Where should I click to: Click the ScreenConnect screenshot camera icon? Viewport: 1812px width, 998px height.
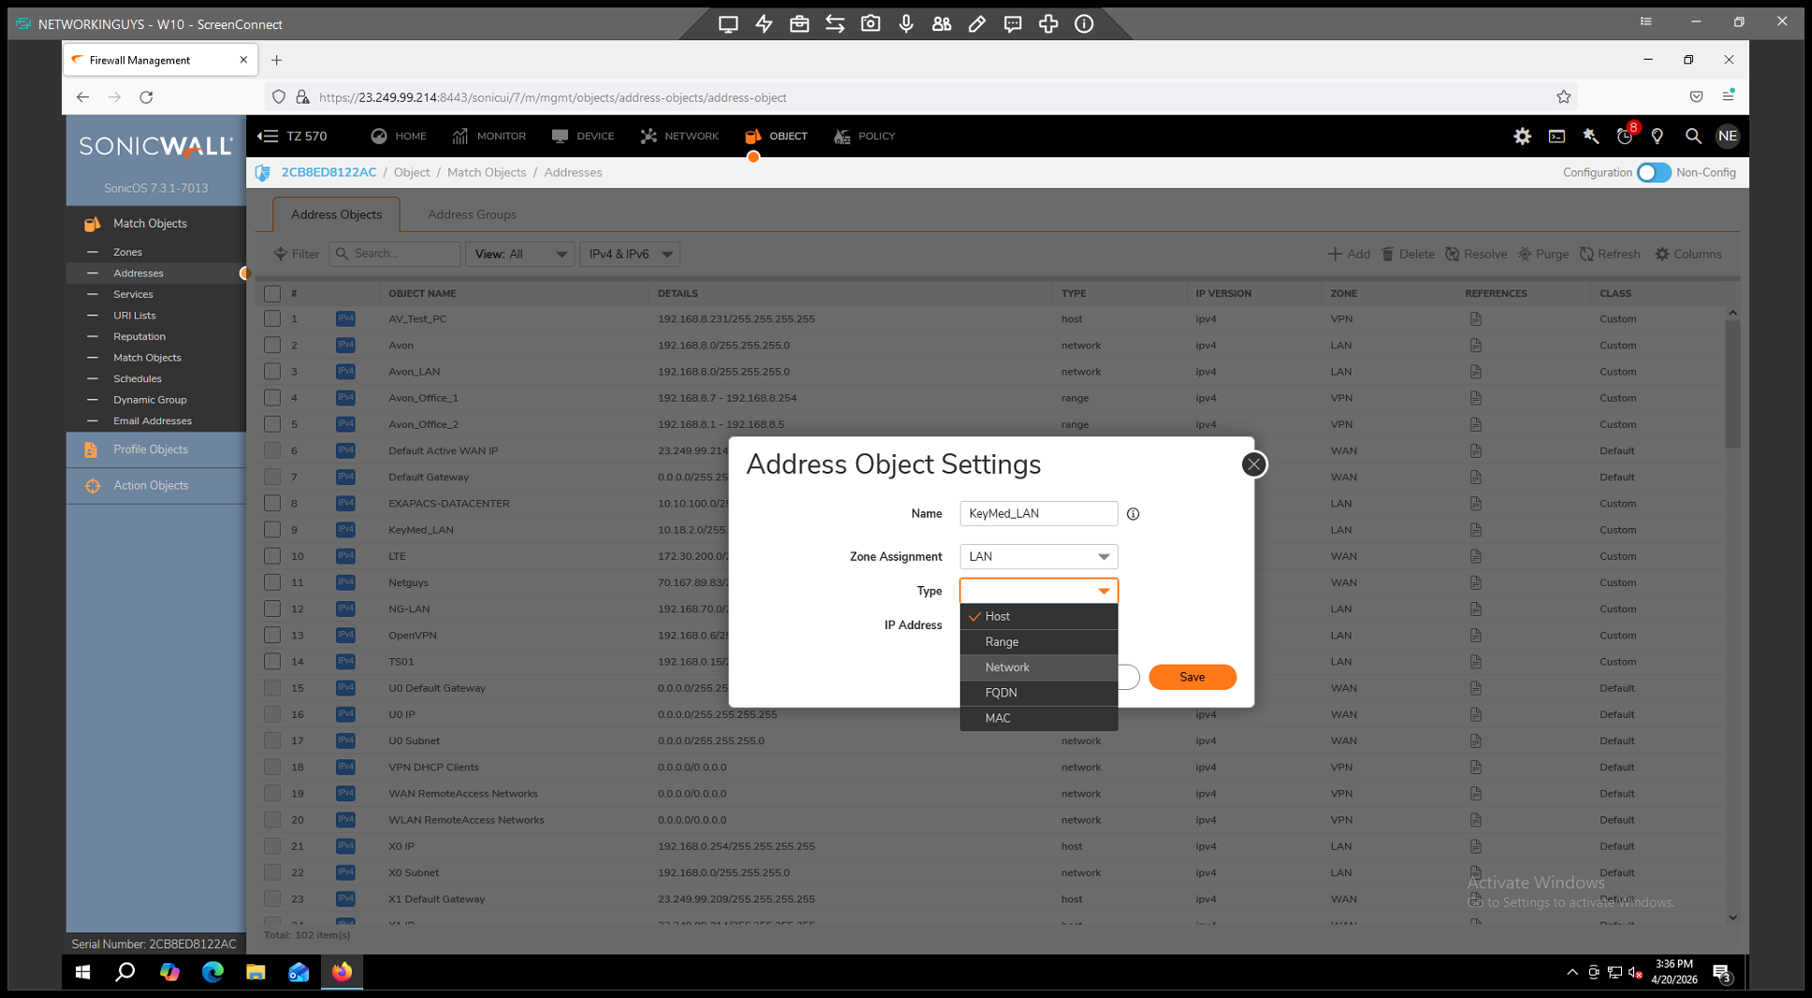coord(870,24)
